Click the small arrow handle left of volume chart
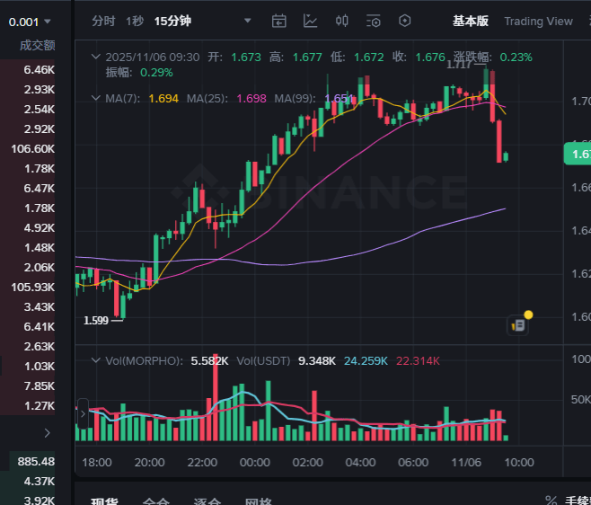591x505 pixels. 84,414
